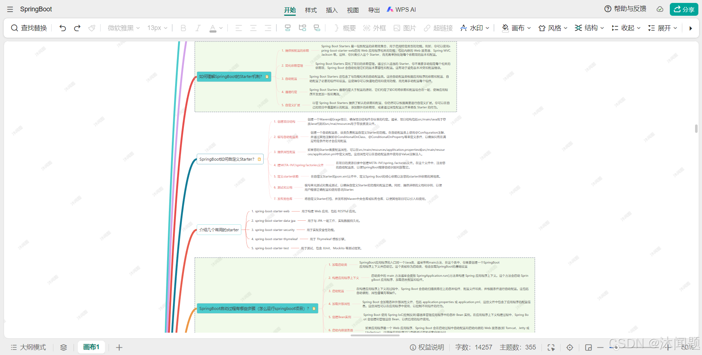702x355 pixels.
Task: Select the format painter brush icon
Action: click(92, 28)
